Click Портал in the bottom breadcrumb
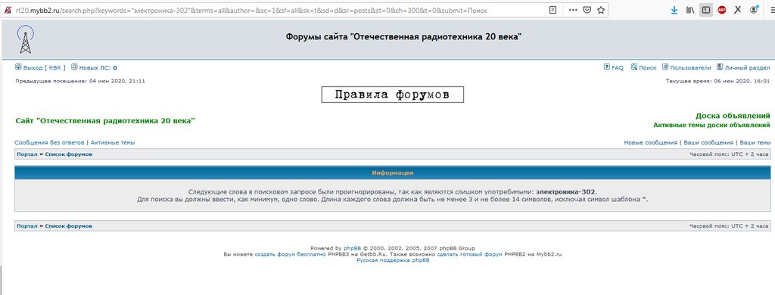Screen dimensions: 775x295 click(x=27, y=226)
